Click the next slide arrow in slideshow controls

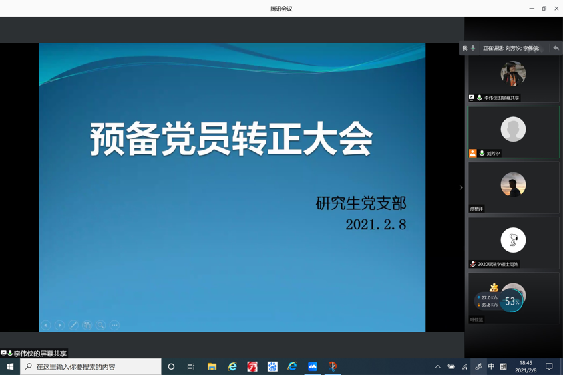click(x=60, y=325)
